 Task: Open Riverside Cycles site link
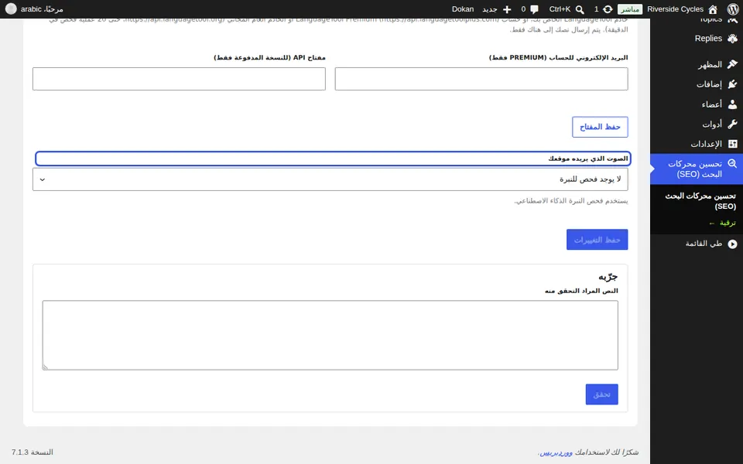pos(675,9)
